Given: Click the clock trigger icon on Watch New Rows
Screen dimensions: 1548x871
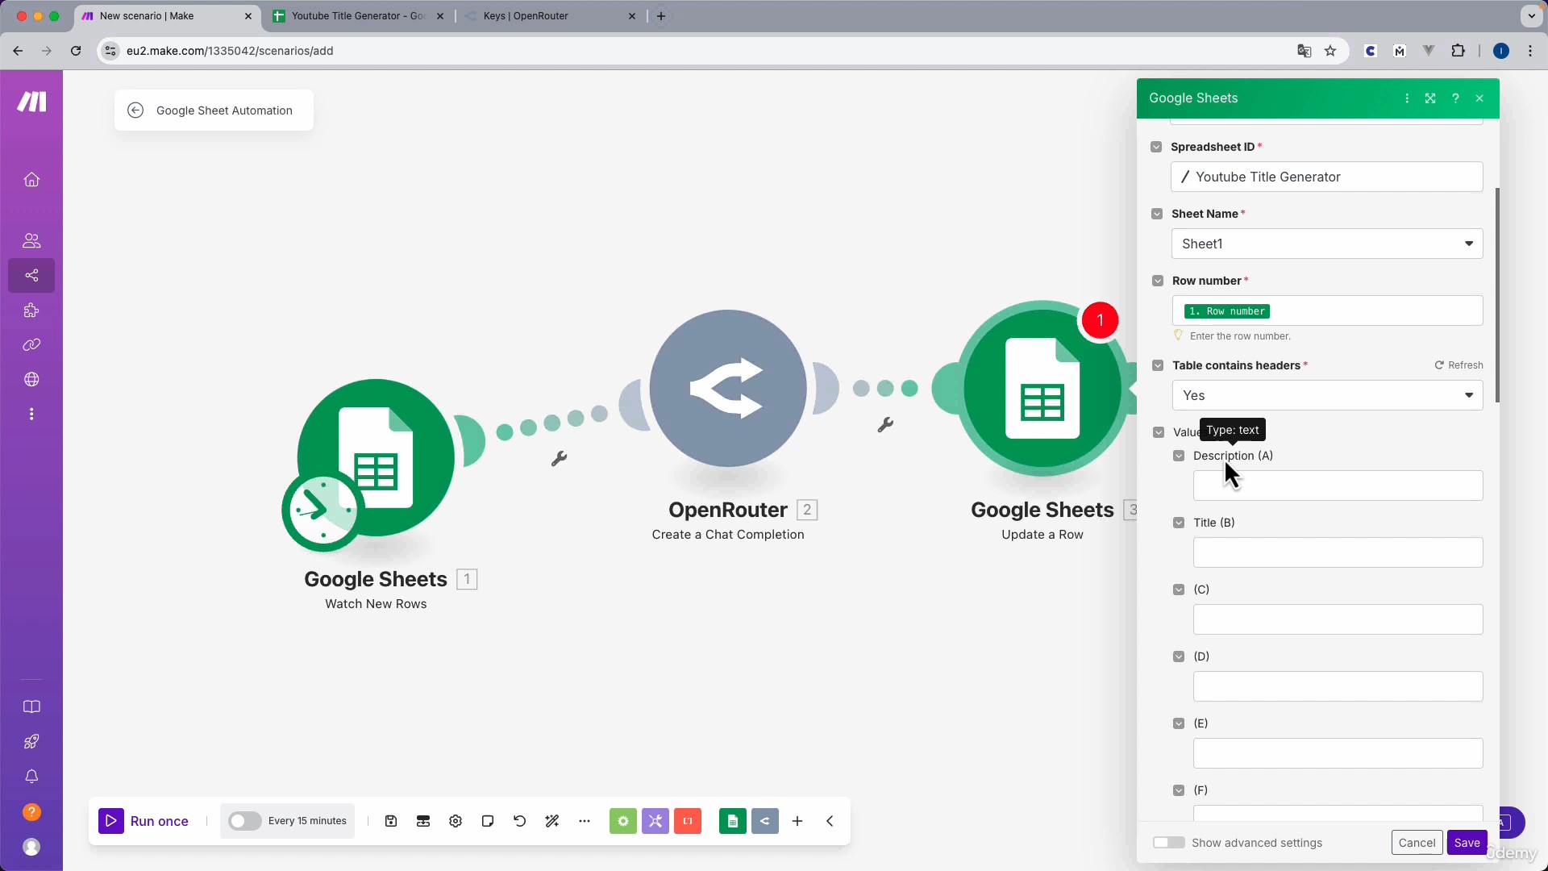Looking at the screenshot, I should [322, 511].
